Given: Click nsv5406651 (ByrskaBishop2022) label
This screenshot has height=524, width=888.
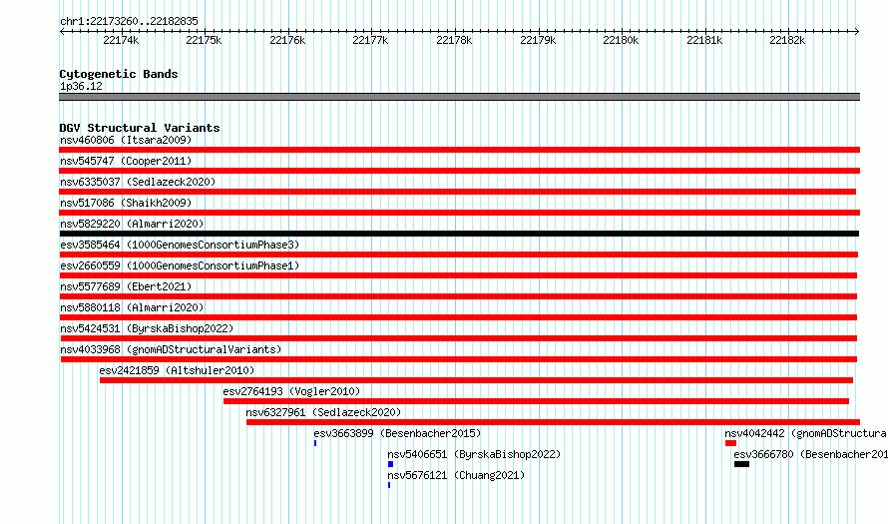Looking at the screenshot, I should 474,454.
